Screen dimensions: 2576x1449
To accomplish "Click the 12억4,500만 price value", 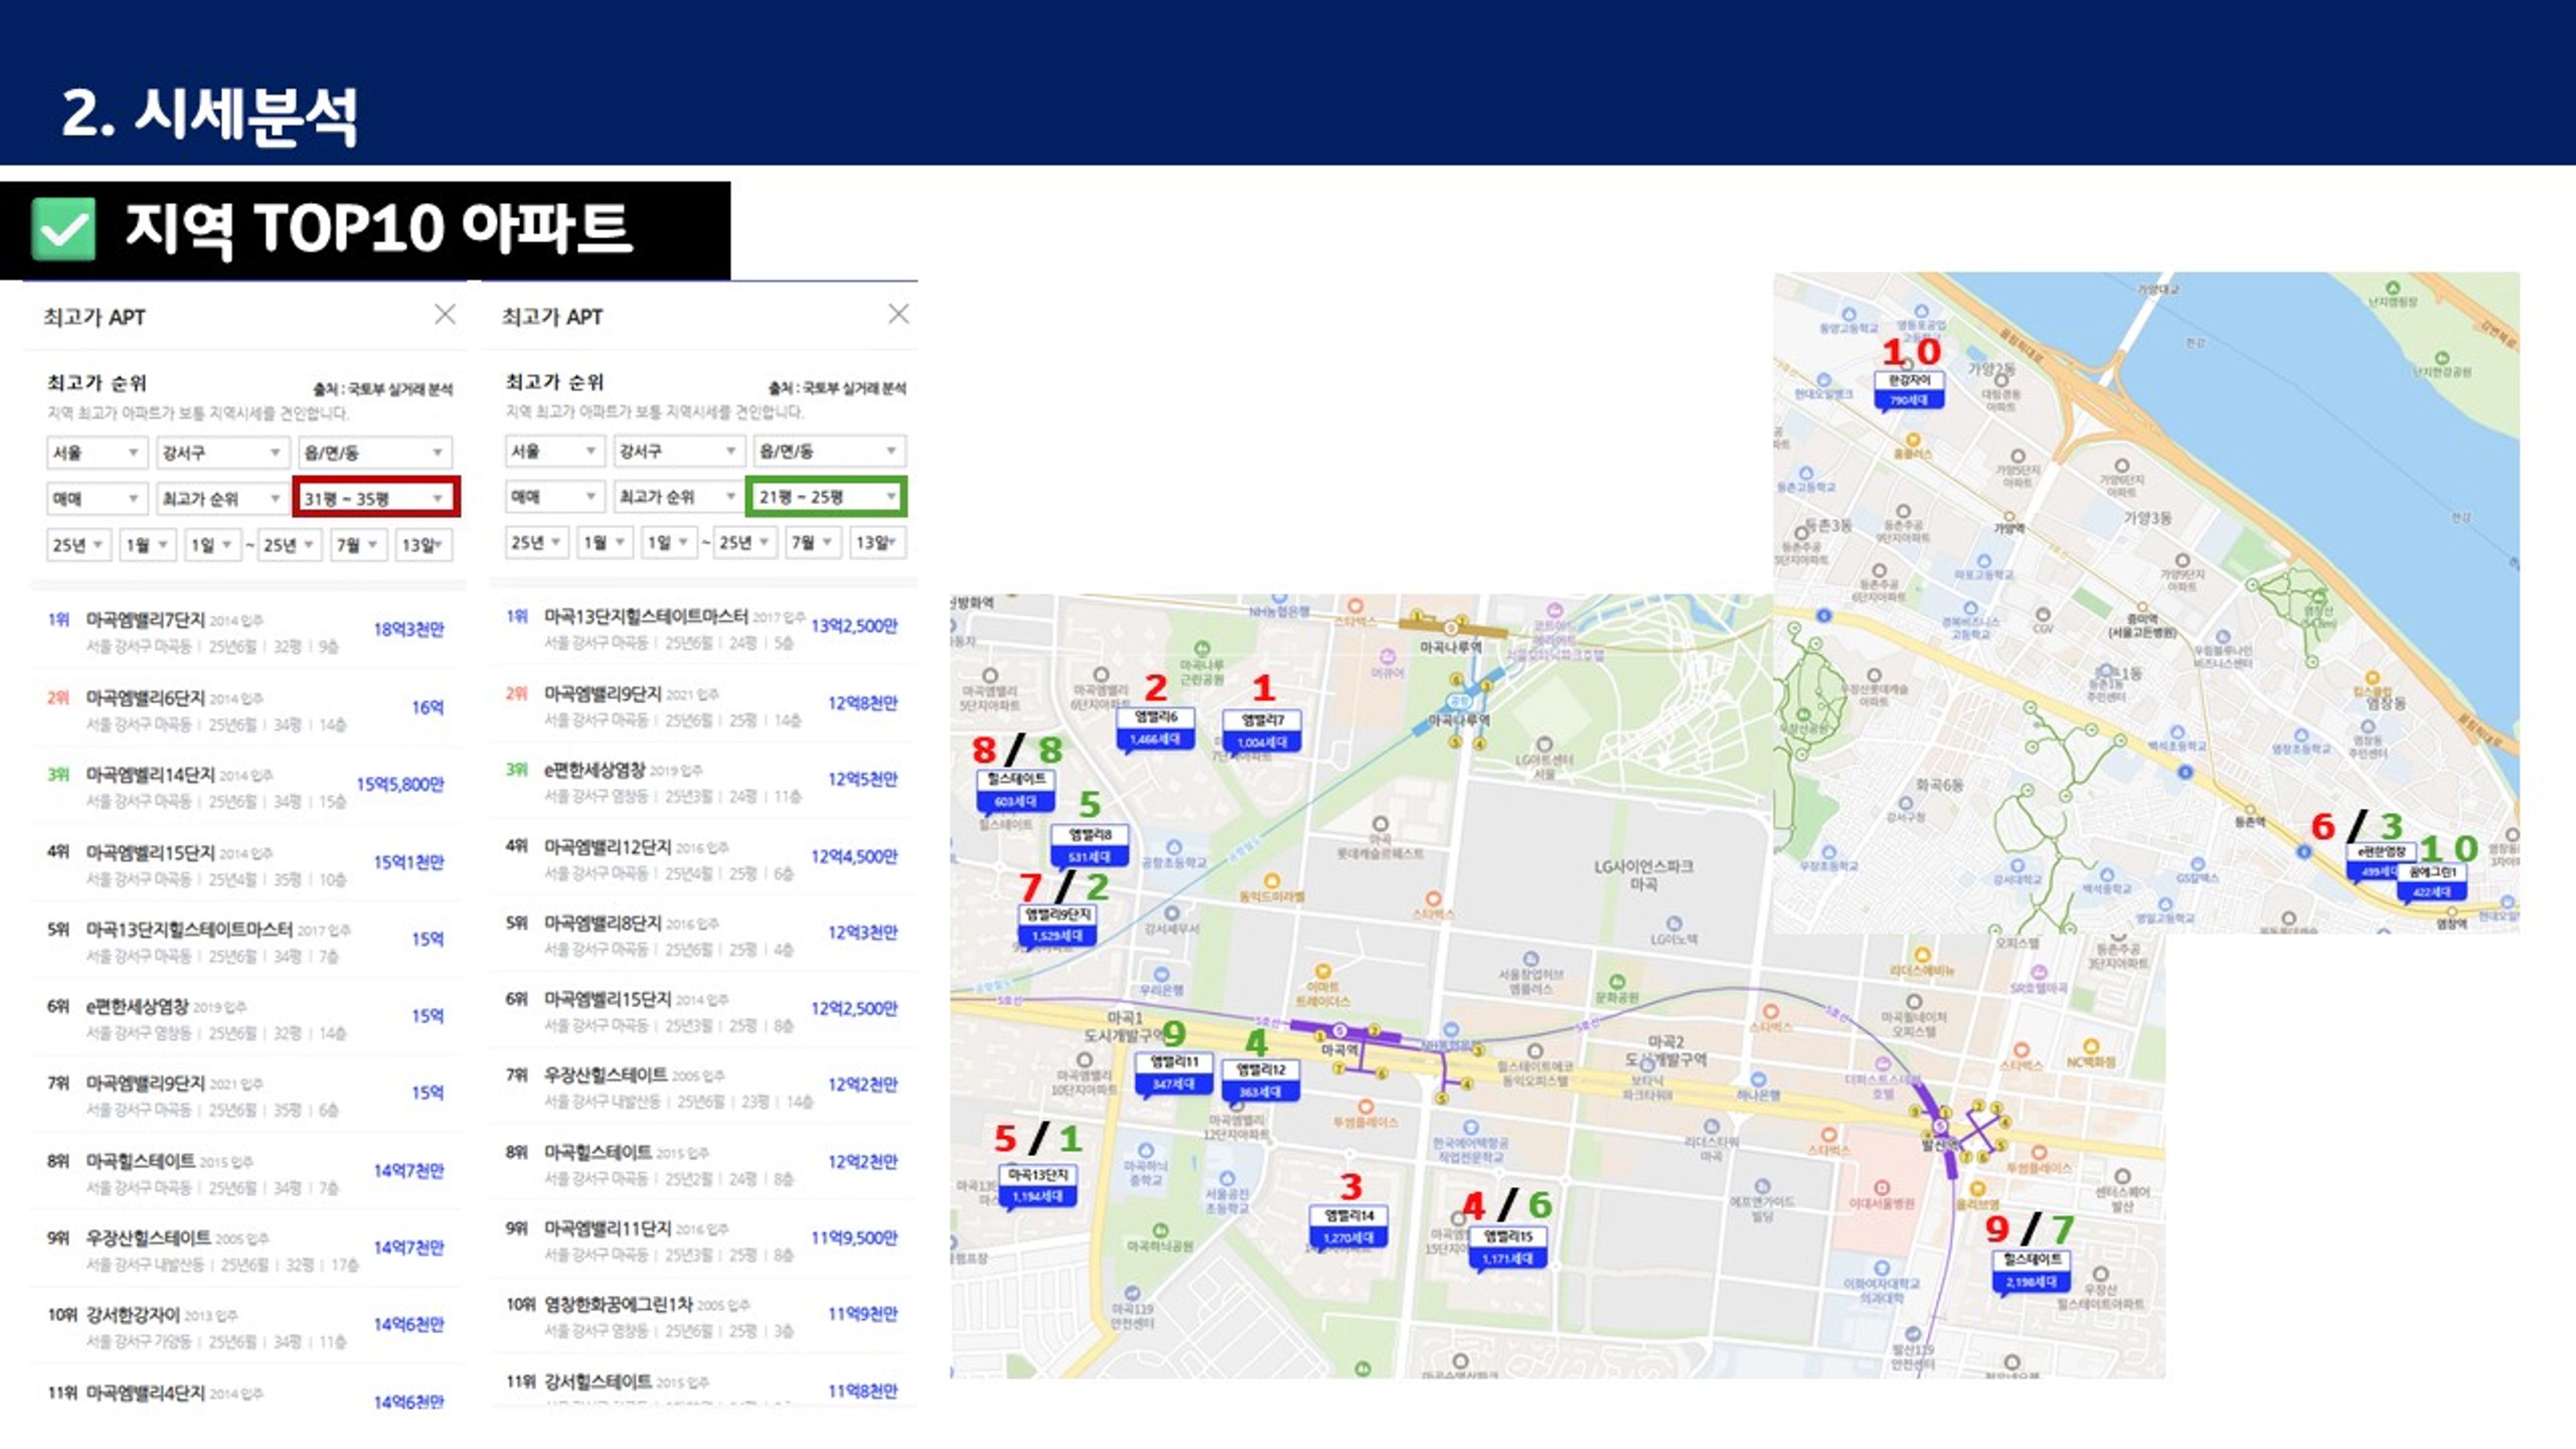I will tap(854, 856).
